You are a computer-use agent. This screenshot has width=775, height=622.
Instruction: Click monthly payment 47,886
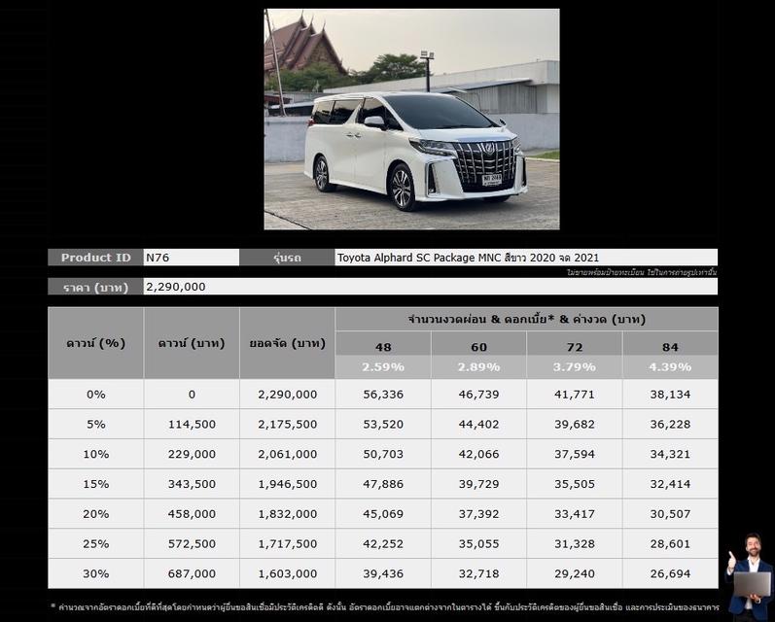click(x=383, y=484)
